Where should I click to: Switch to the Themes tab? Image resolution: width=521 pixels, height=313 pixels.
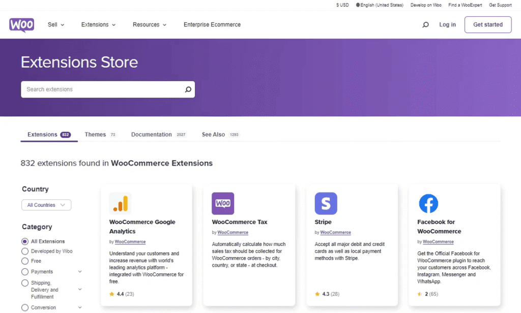pyautogui.click(x=95, y=134)
